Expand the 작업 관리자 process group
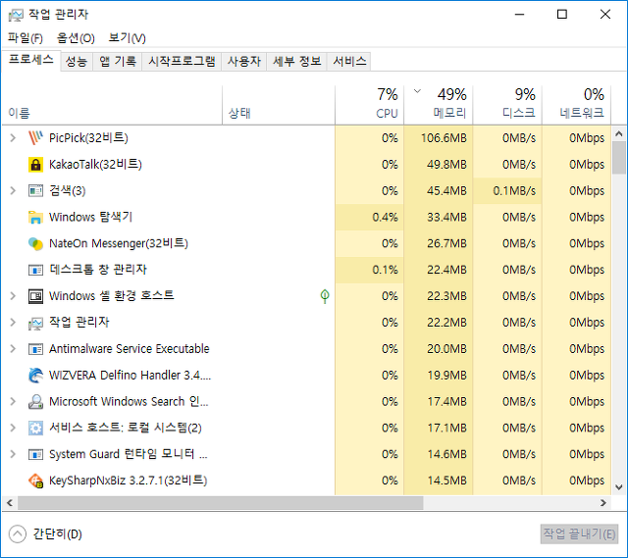The height and width of the screenshot is (558, 628). pyautogui.click(x=13, y=323)
